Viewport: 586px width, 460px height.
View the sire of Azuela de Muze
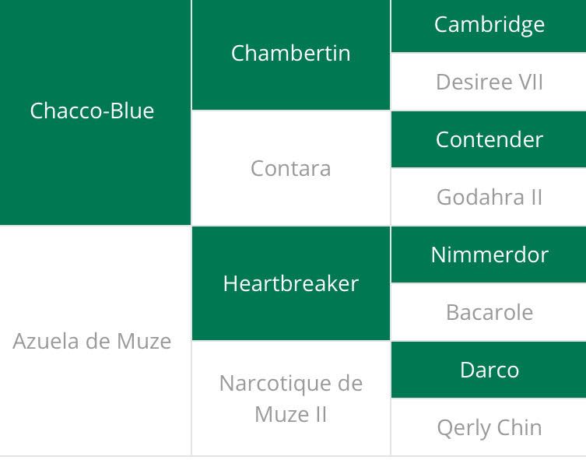pyautogui.click(x=290, y=283)
